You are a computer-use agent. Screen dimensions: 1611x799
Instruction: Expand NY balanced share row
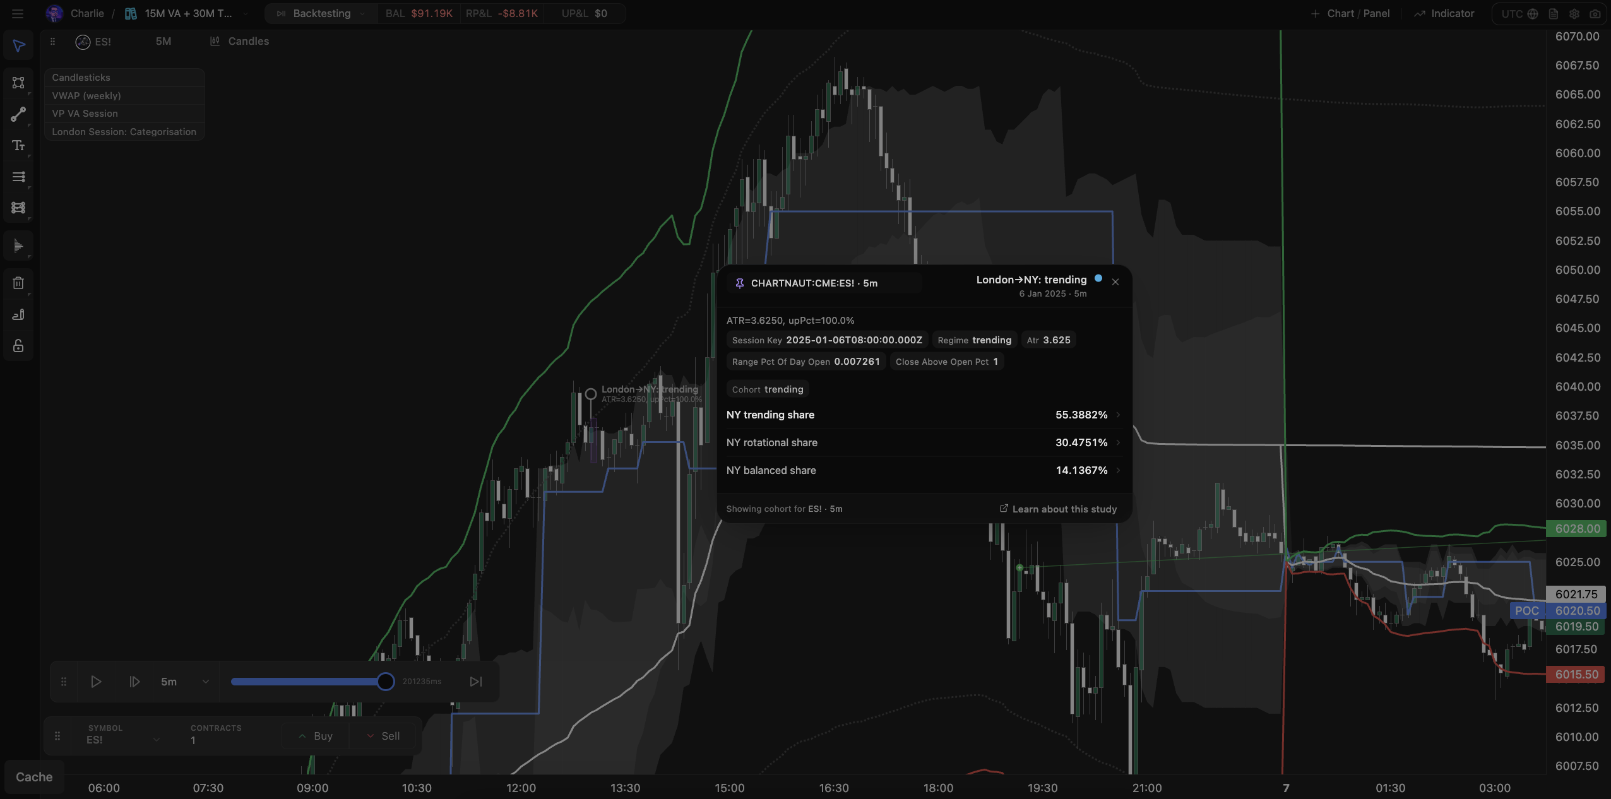coord(924,470)
